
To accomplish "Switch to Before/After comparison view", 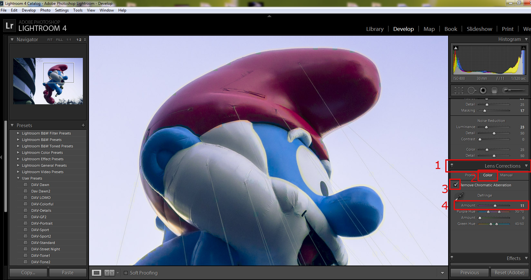I will (x=109, y=273).
